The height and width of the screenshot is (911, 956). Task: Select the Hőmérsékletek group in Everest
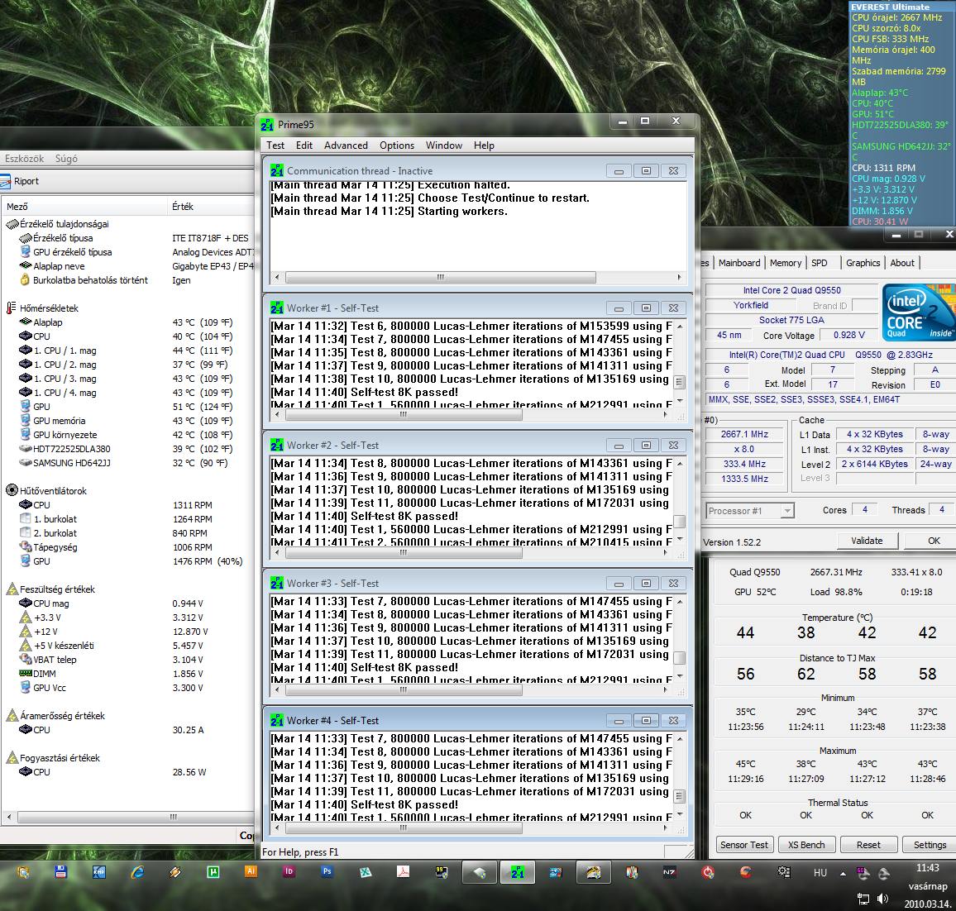click(49, 308)
